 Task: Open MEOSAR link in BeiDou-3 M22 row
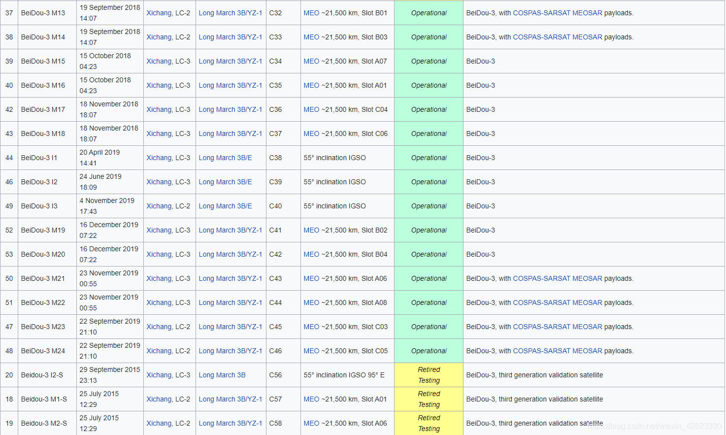587,302
